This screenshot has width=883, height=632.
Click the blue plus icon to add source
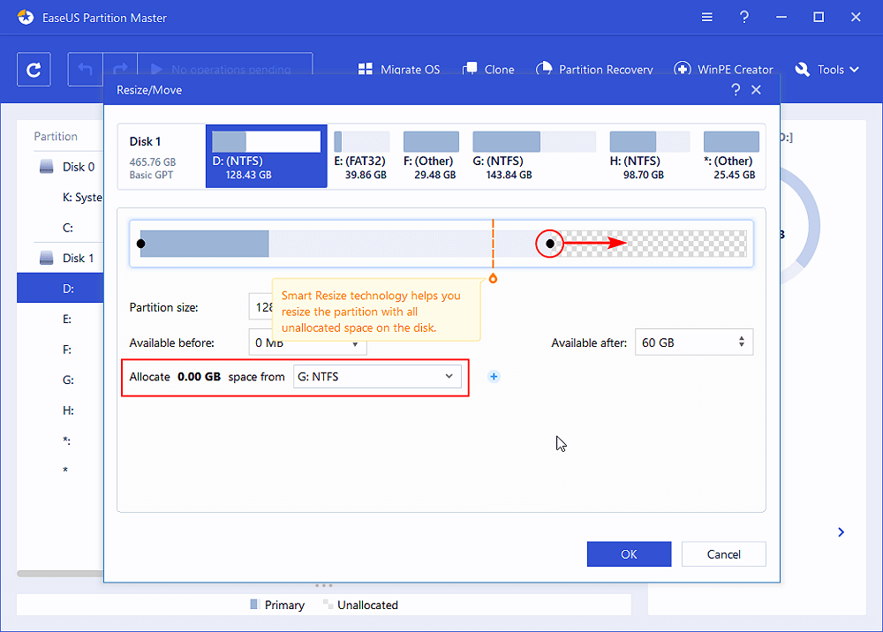click(494, 377)
